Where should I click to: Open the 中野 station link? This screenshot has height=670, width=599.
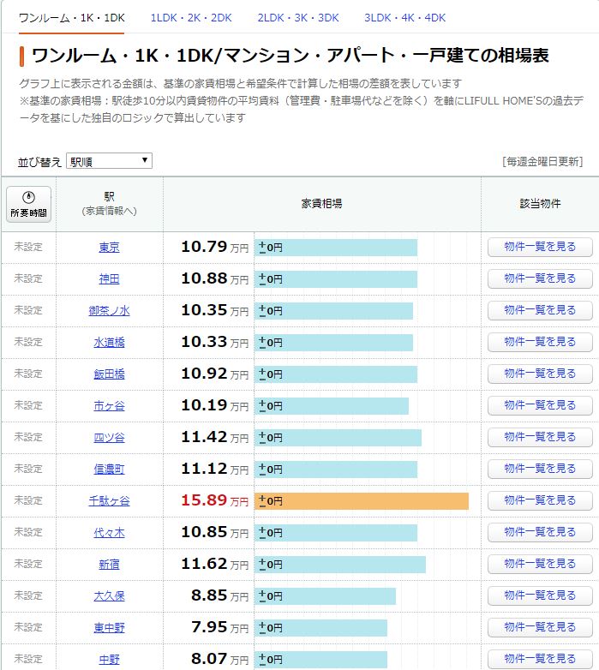pos(109,660)
